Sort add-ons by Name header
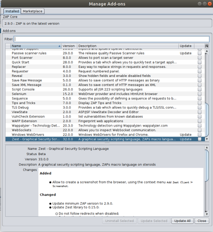The height and width of the screenshot is (232, 213). tap(36, 46)
